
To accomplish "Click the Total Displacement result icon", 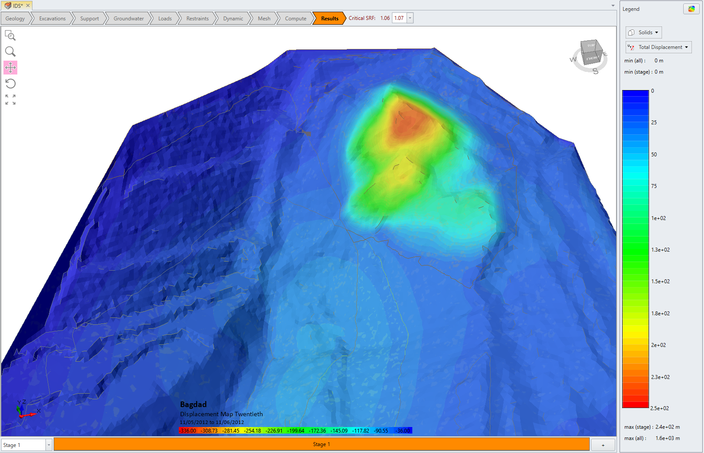I will click(x=631, y=47).
